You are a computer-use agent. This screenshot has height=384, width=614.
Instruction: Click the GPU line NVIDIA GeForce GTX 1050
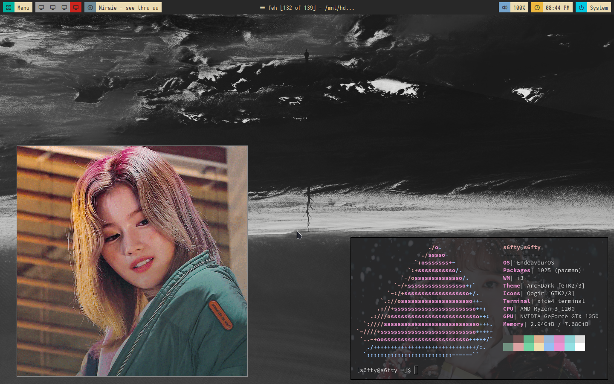[x=551, y=316]
